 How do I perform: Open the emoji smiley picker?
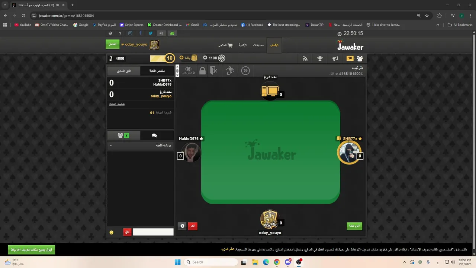tap(111, 232)
